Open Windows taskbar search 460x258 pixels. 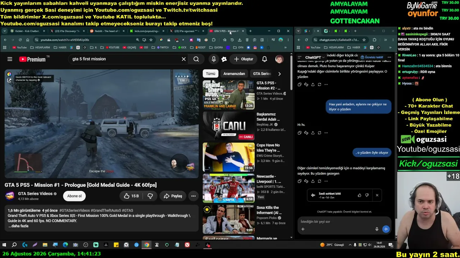tap(14, 245)
